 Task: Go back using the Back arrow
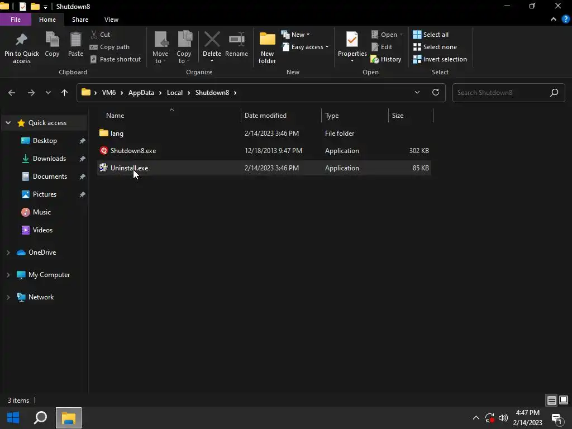pyautogui.click(x=12, y=93)
